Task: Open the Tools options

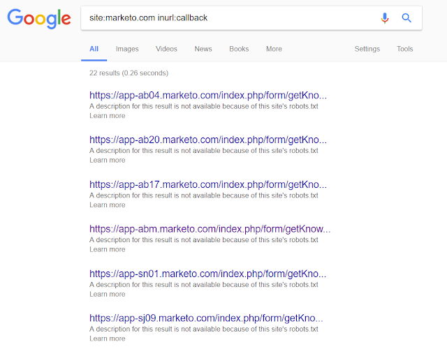Action: 404,49
